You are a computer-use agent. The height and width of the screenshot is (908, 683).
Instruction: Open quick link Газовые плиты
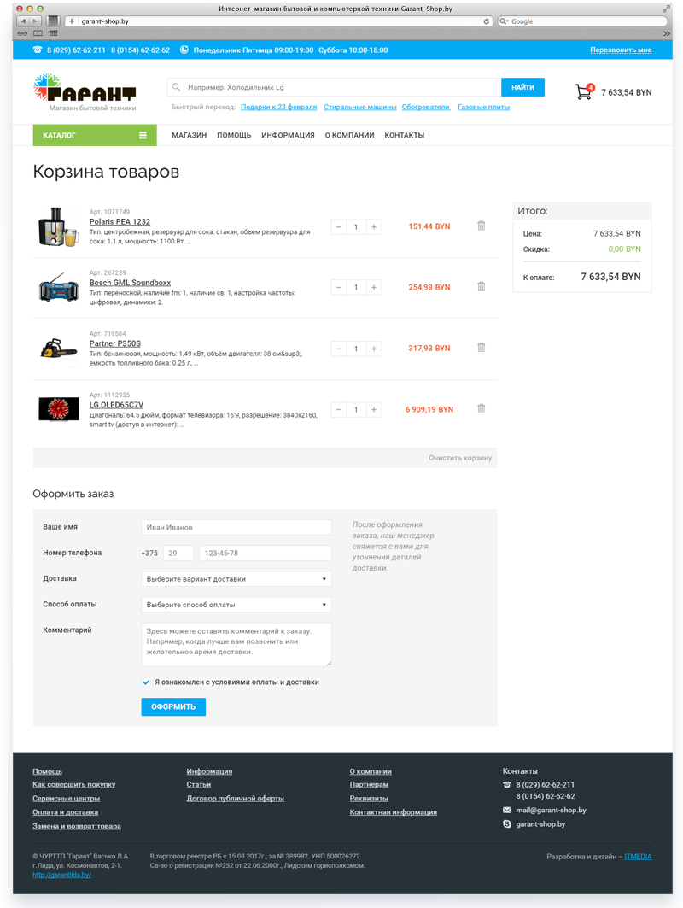point(483,107)
